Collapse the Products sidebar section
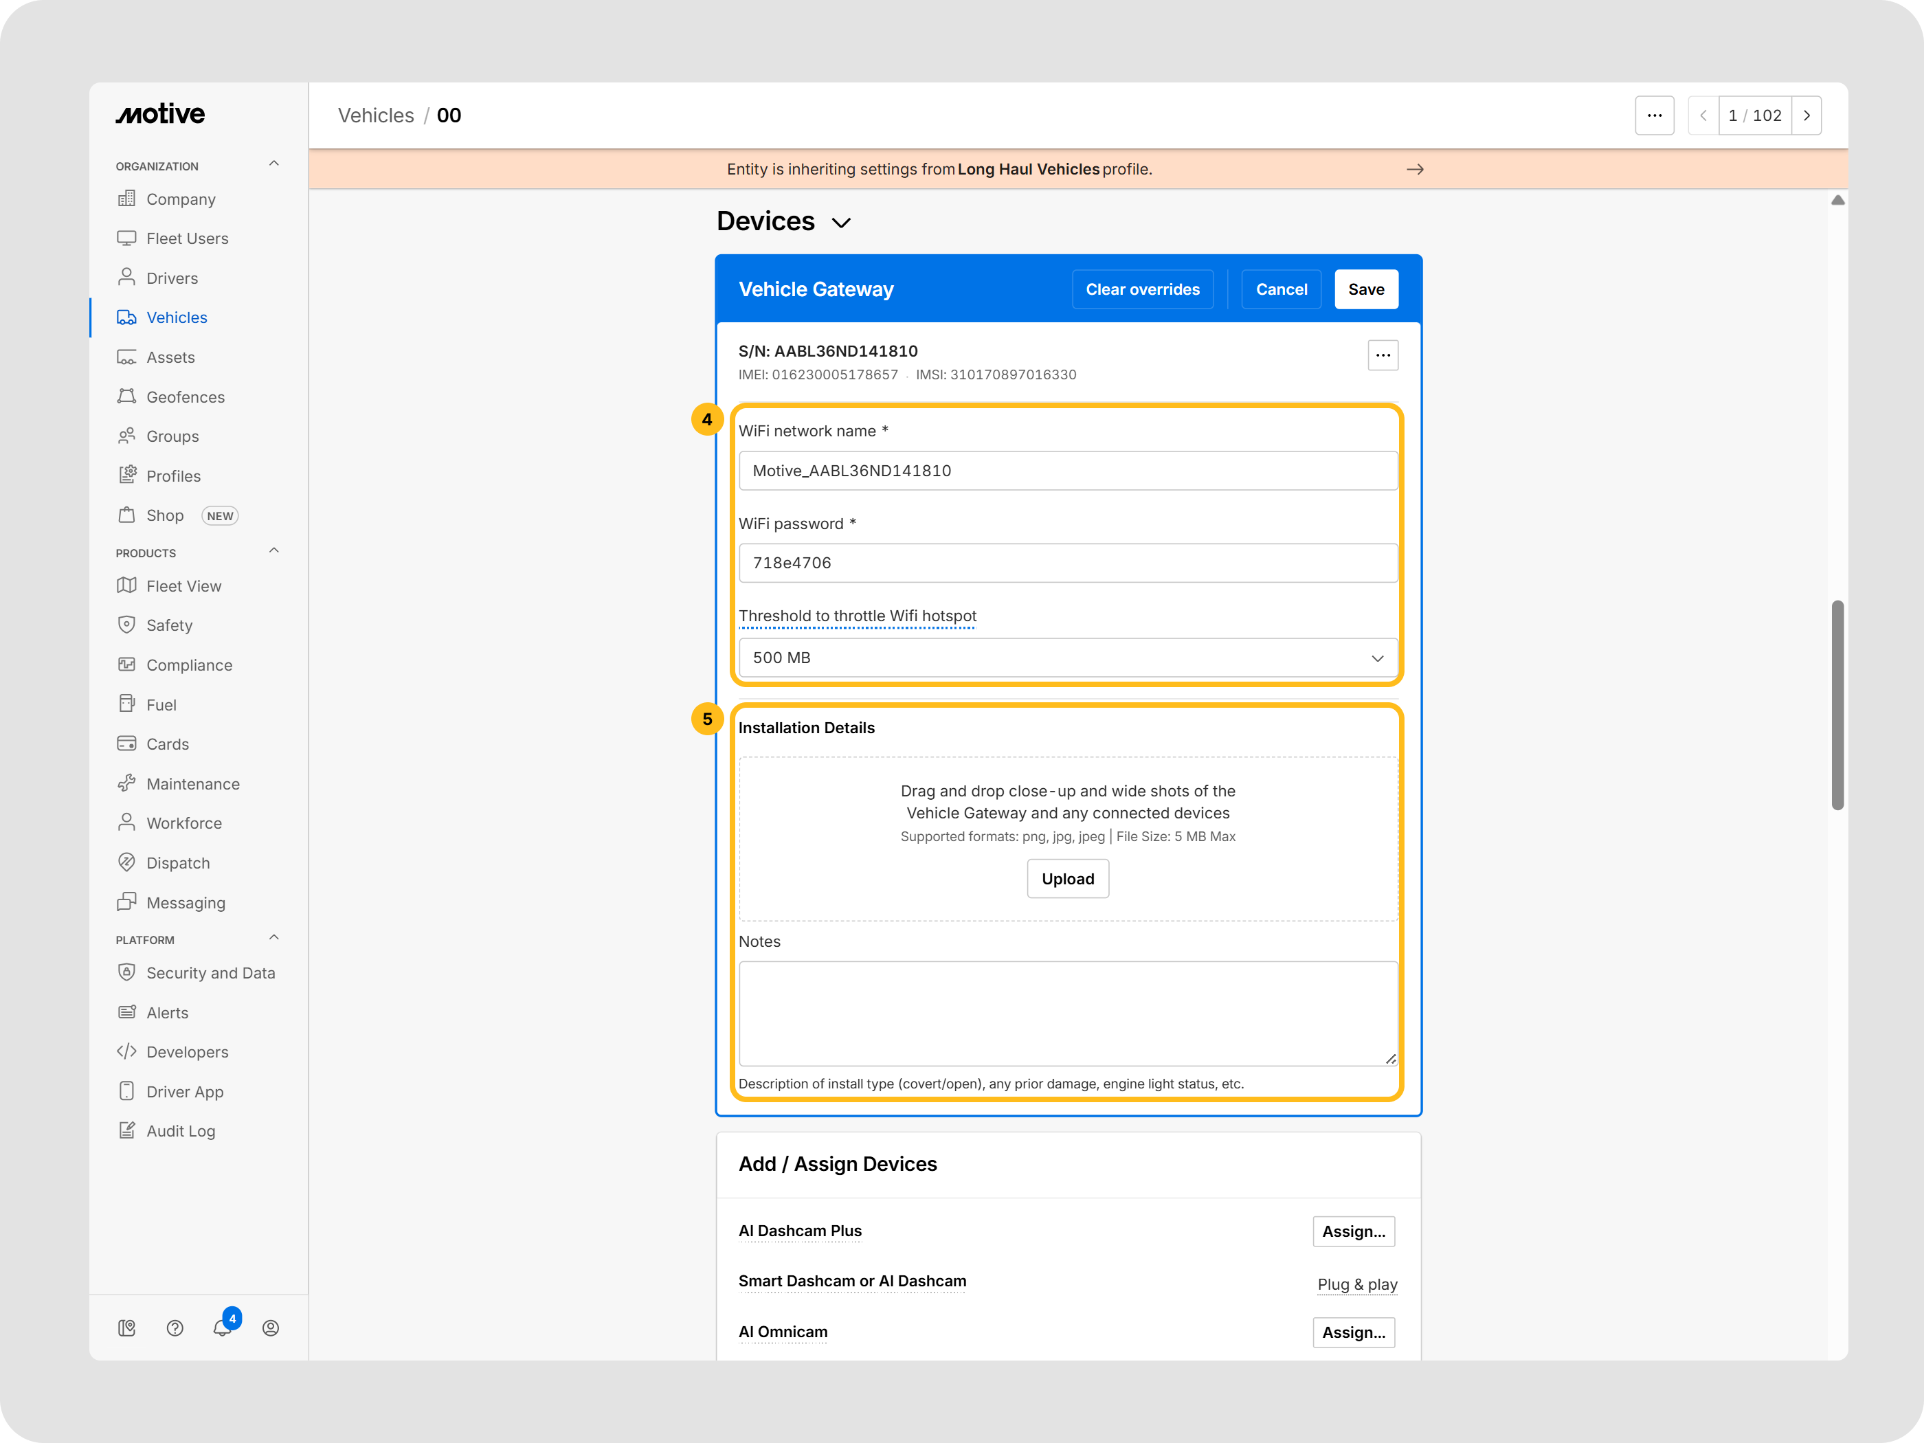This screenshot has width=1924, height=1443. tap(274, 552)
